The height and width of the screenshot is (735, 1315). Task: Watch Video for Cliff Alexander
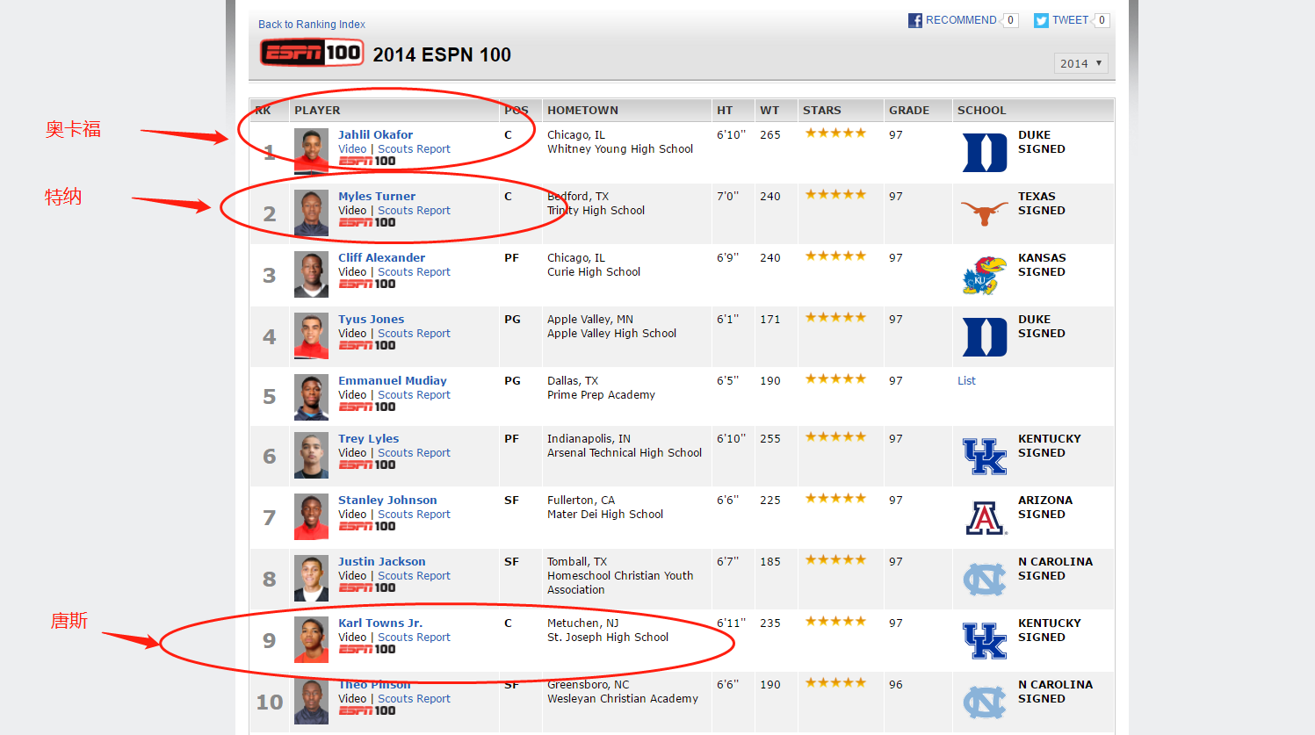point(352,272)
